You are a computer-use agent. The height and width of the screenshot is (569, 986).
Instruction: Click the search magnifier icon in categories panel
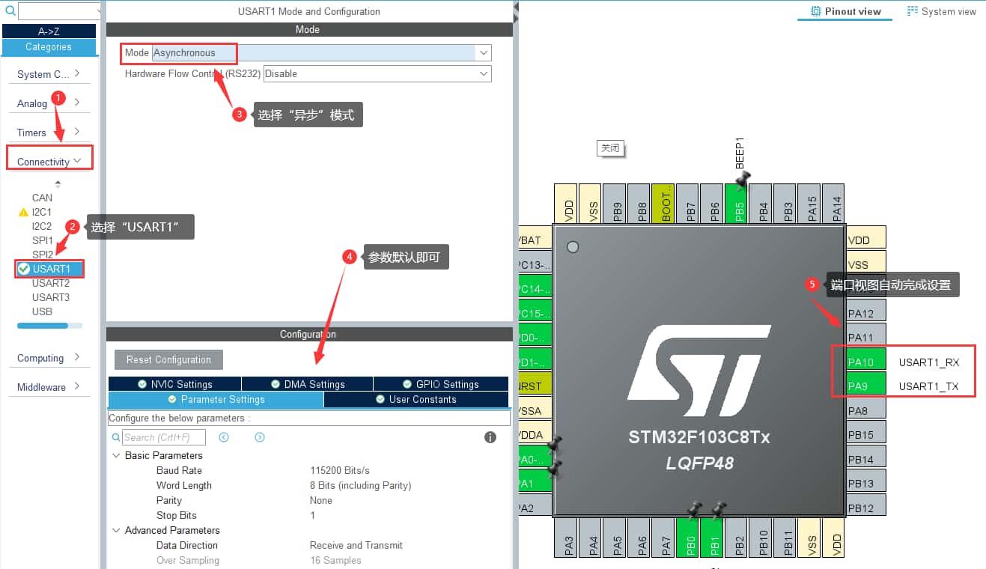click(9, 10)
